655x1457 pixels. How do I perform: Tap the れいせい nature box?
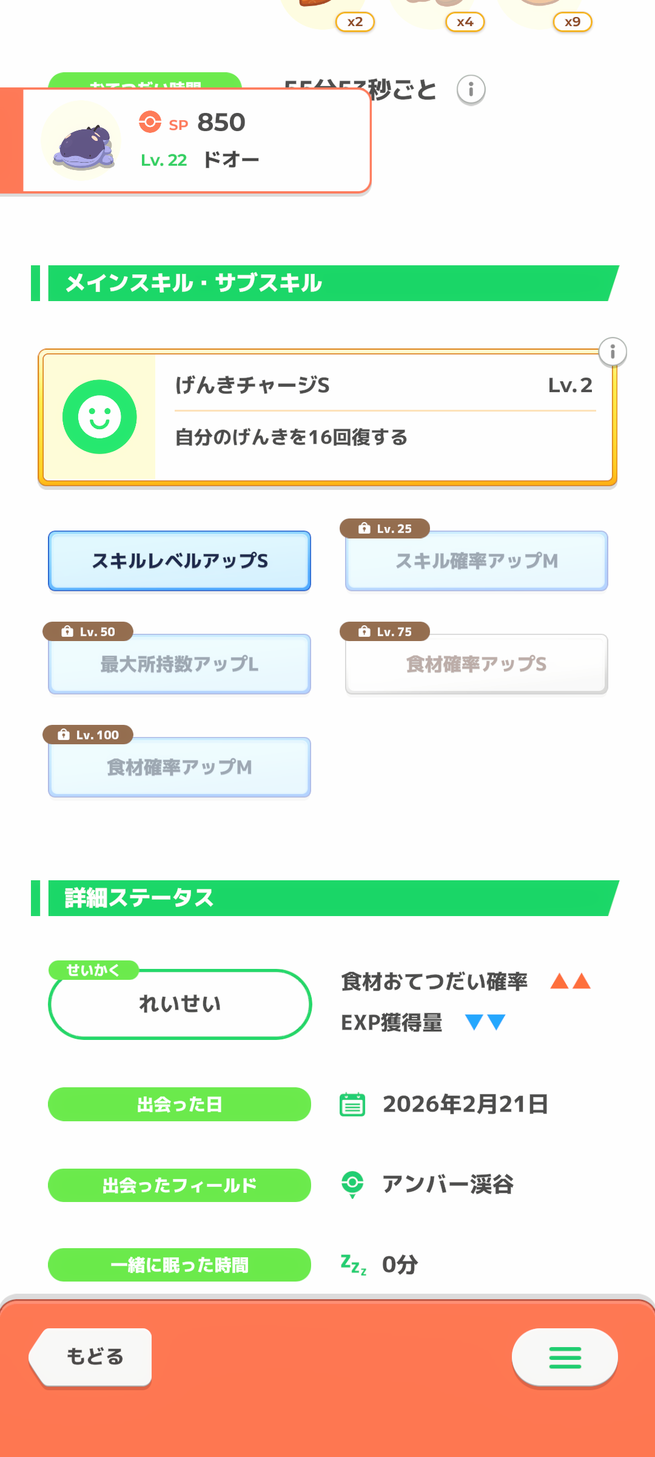point(180,1004)
